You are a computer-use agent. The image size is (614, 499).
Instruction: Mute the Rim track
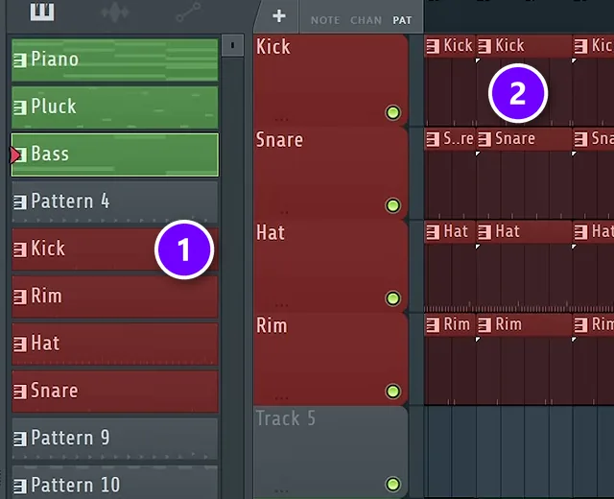coord(392,392)
